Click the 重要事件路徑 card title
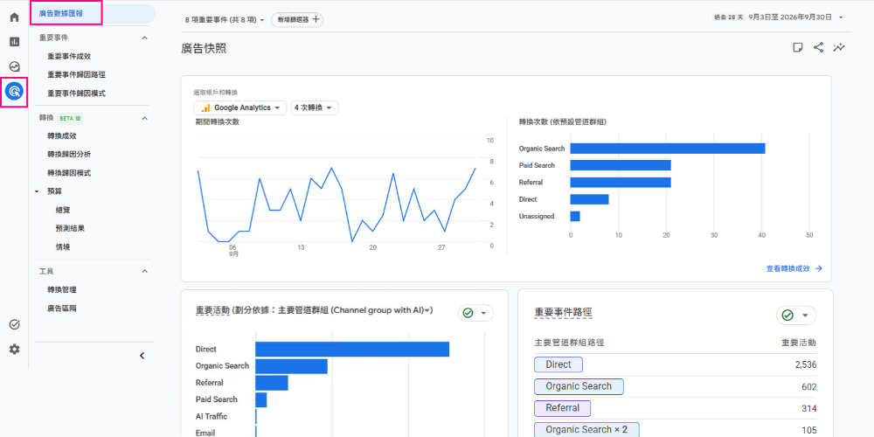This screenshot has width=874, height=437. point(563,313)
